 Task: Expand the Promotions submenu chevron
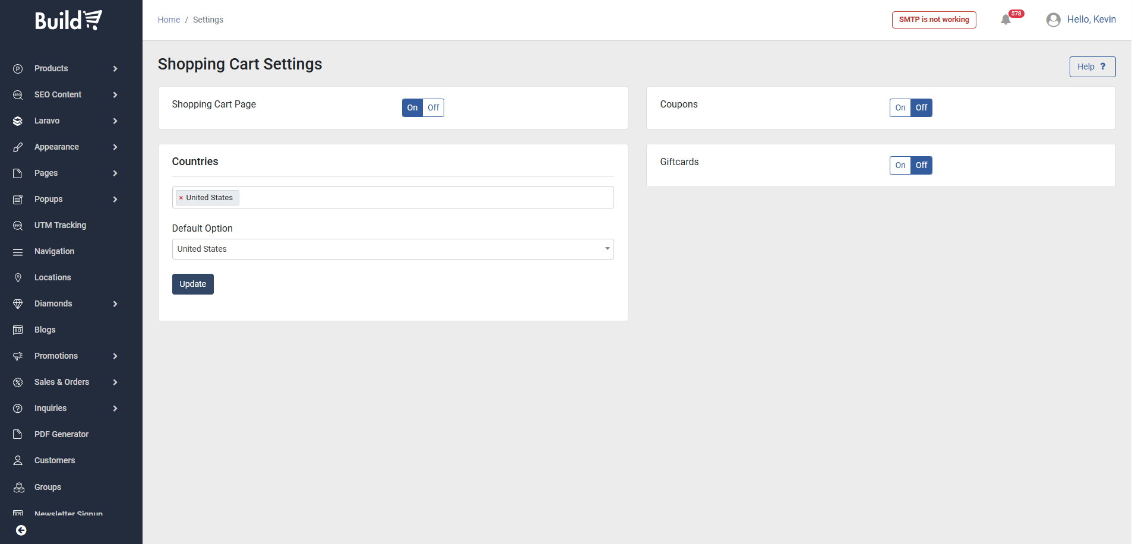115,356
